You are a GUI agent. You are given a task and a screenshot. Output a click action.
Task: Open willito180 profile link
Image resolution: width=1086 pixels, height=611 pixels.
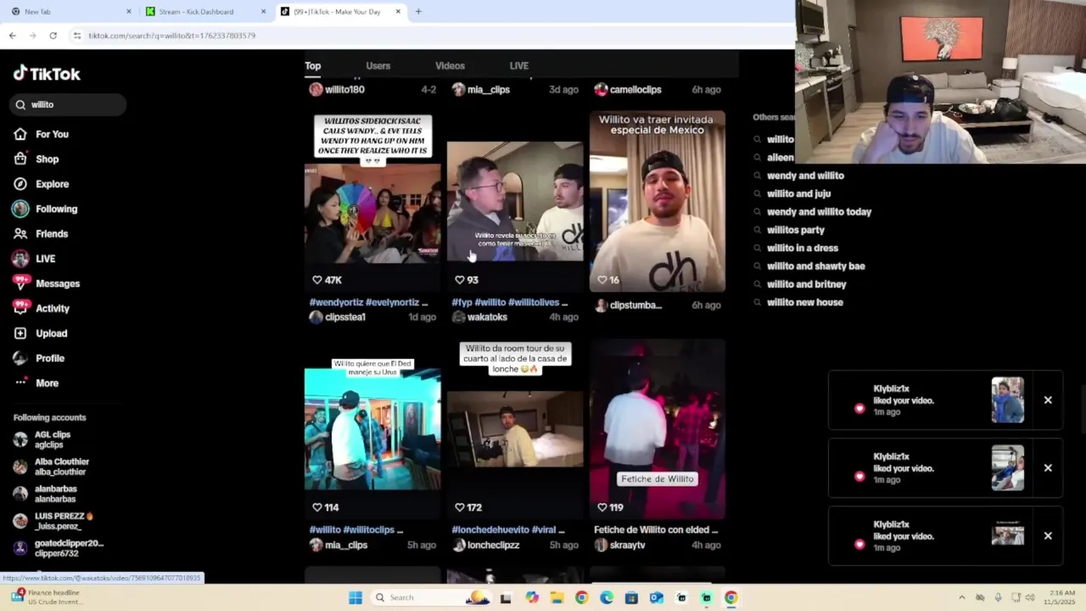344,90
